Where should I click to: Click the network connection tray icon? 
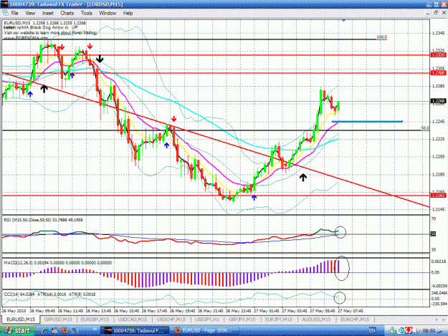point(394,330)
